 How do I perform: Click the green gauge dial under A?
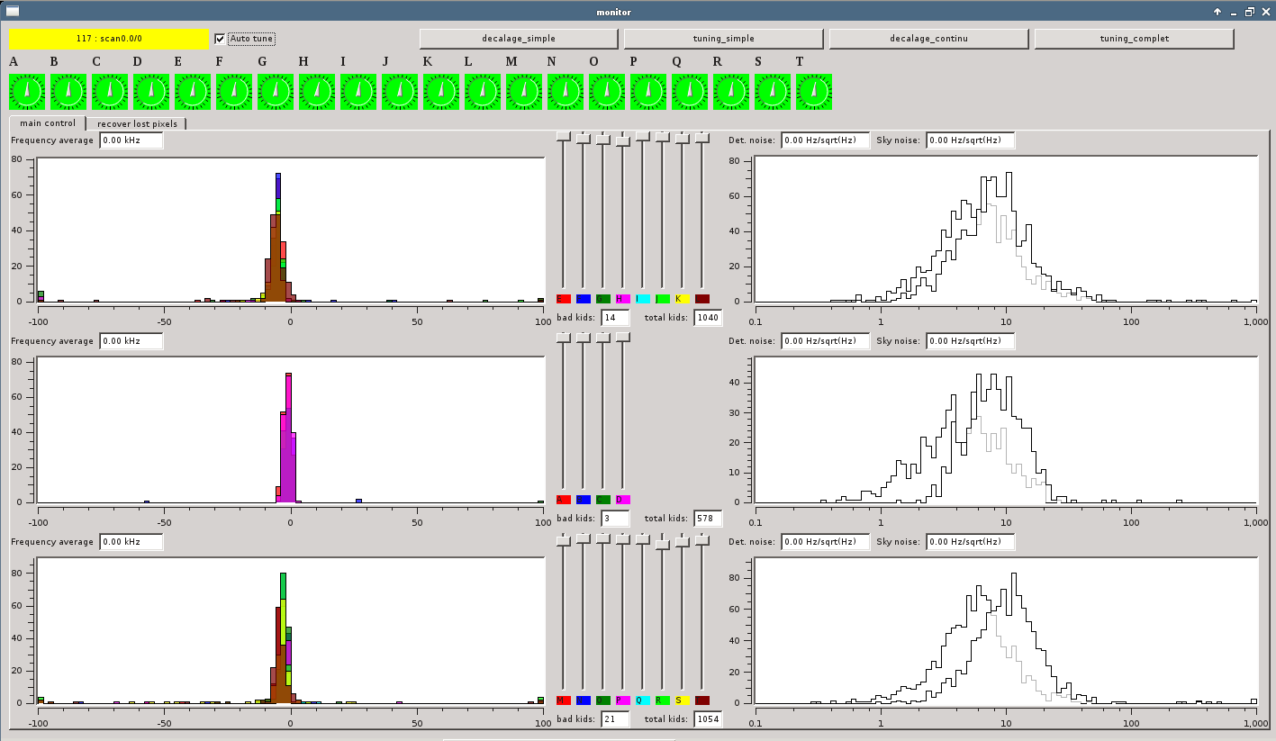[x=27, y=92]
